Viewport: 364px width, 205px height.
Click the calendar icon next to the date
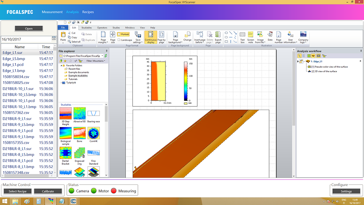(54, 38)
